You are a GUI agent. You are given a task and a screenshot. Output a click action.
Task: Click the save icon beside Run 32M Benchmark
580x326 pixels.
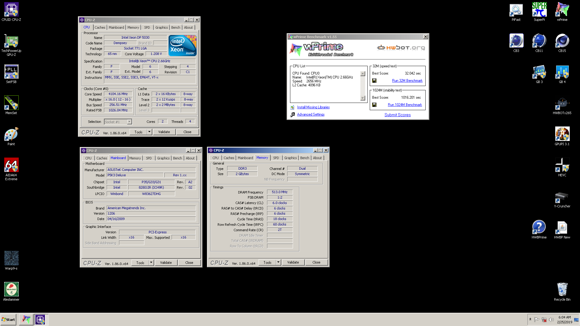click(x=374, y=81)
